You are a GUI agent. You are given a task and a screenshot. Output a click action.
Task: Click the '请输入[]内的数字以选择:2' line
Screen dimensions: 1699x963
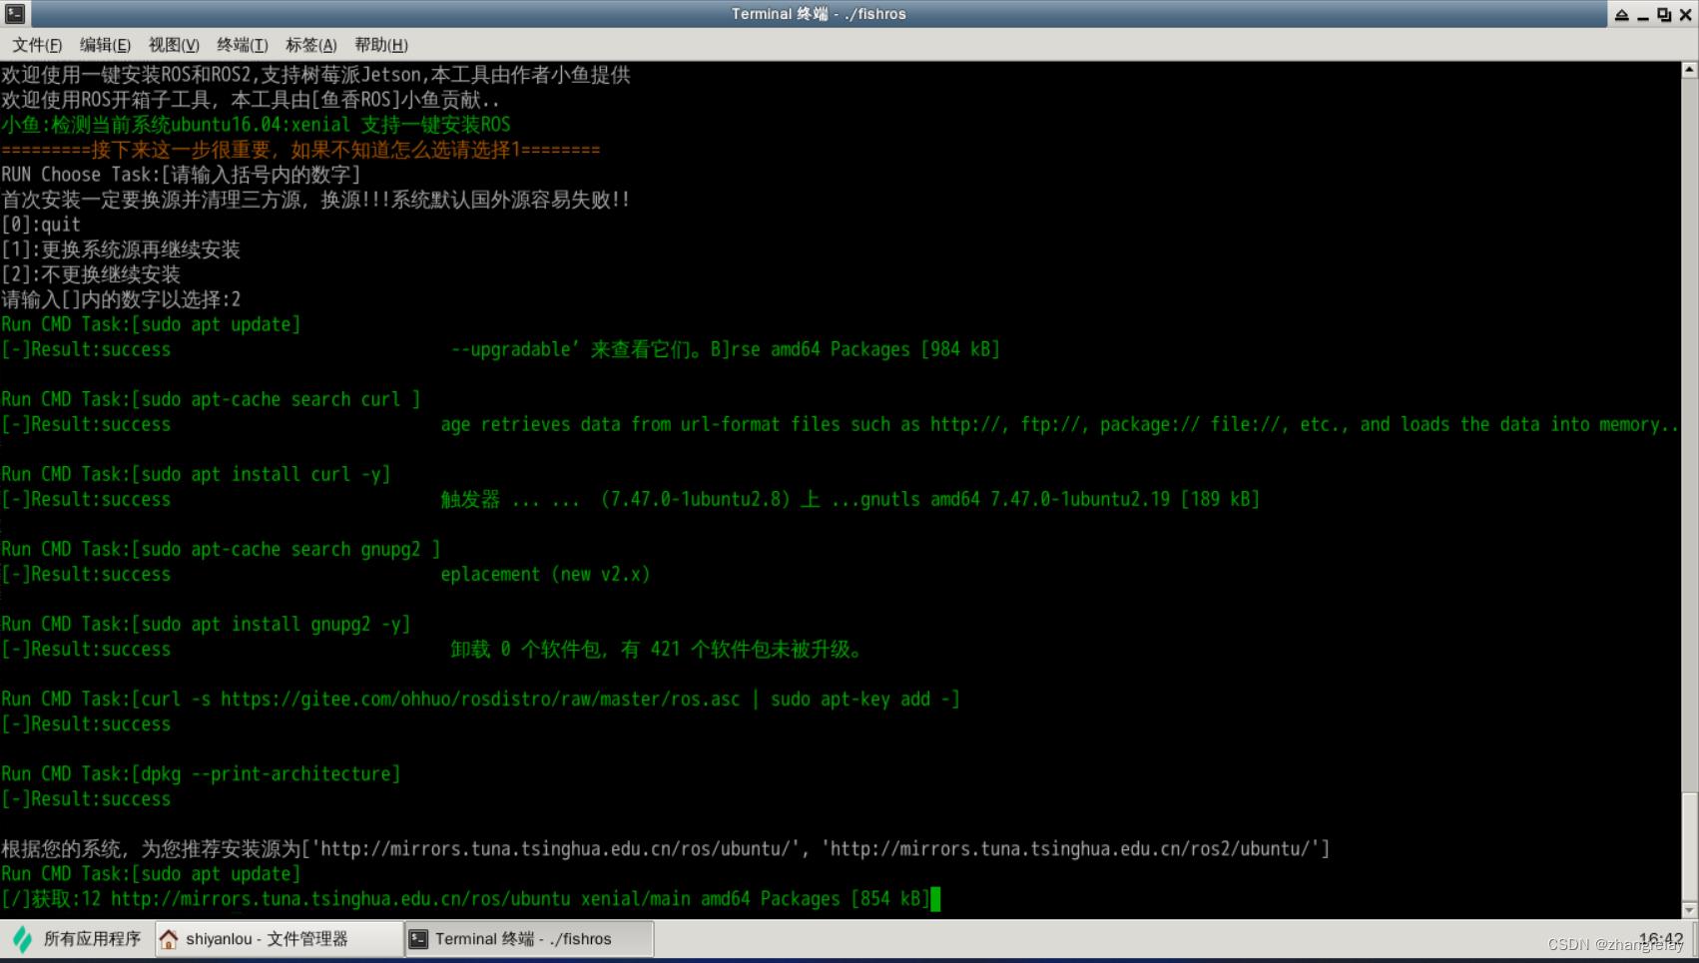point(121,299)
